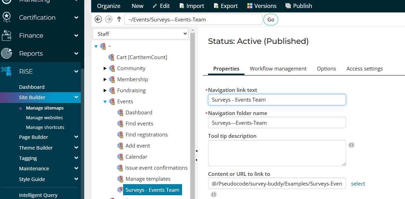
Task: Select Issue event confirmations tree item
Action: [x=156, y=168]
